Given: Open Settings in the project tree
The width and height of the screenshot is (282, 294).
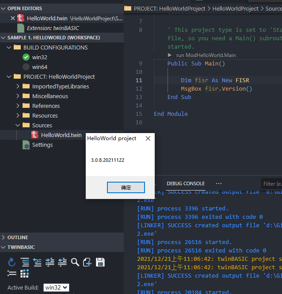Looking at the screenshot, I should pyautogui.click(x=42, y=145).
